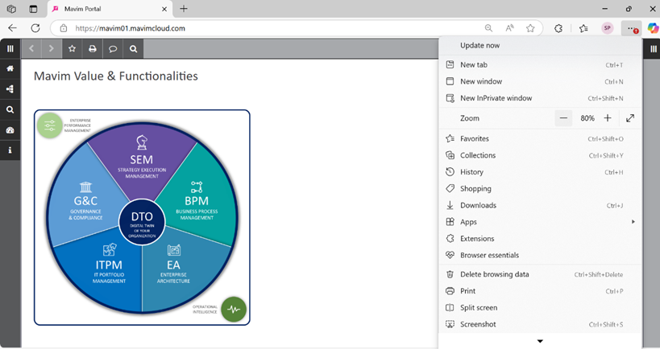Open the Favorites hub icon
Screen dimensions: 660x349
tap(583, 28)
